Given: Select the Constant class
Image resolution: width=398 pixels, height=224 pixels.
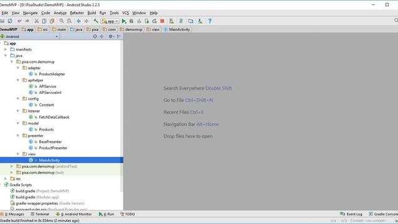Looking at the screenshot, I should click(x=46, y=105).
